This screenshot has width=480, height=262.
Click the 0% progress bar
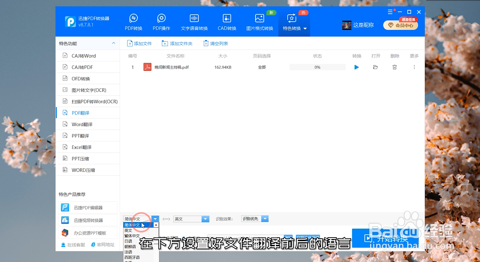click(317, 67)
